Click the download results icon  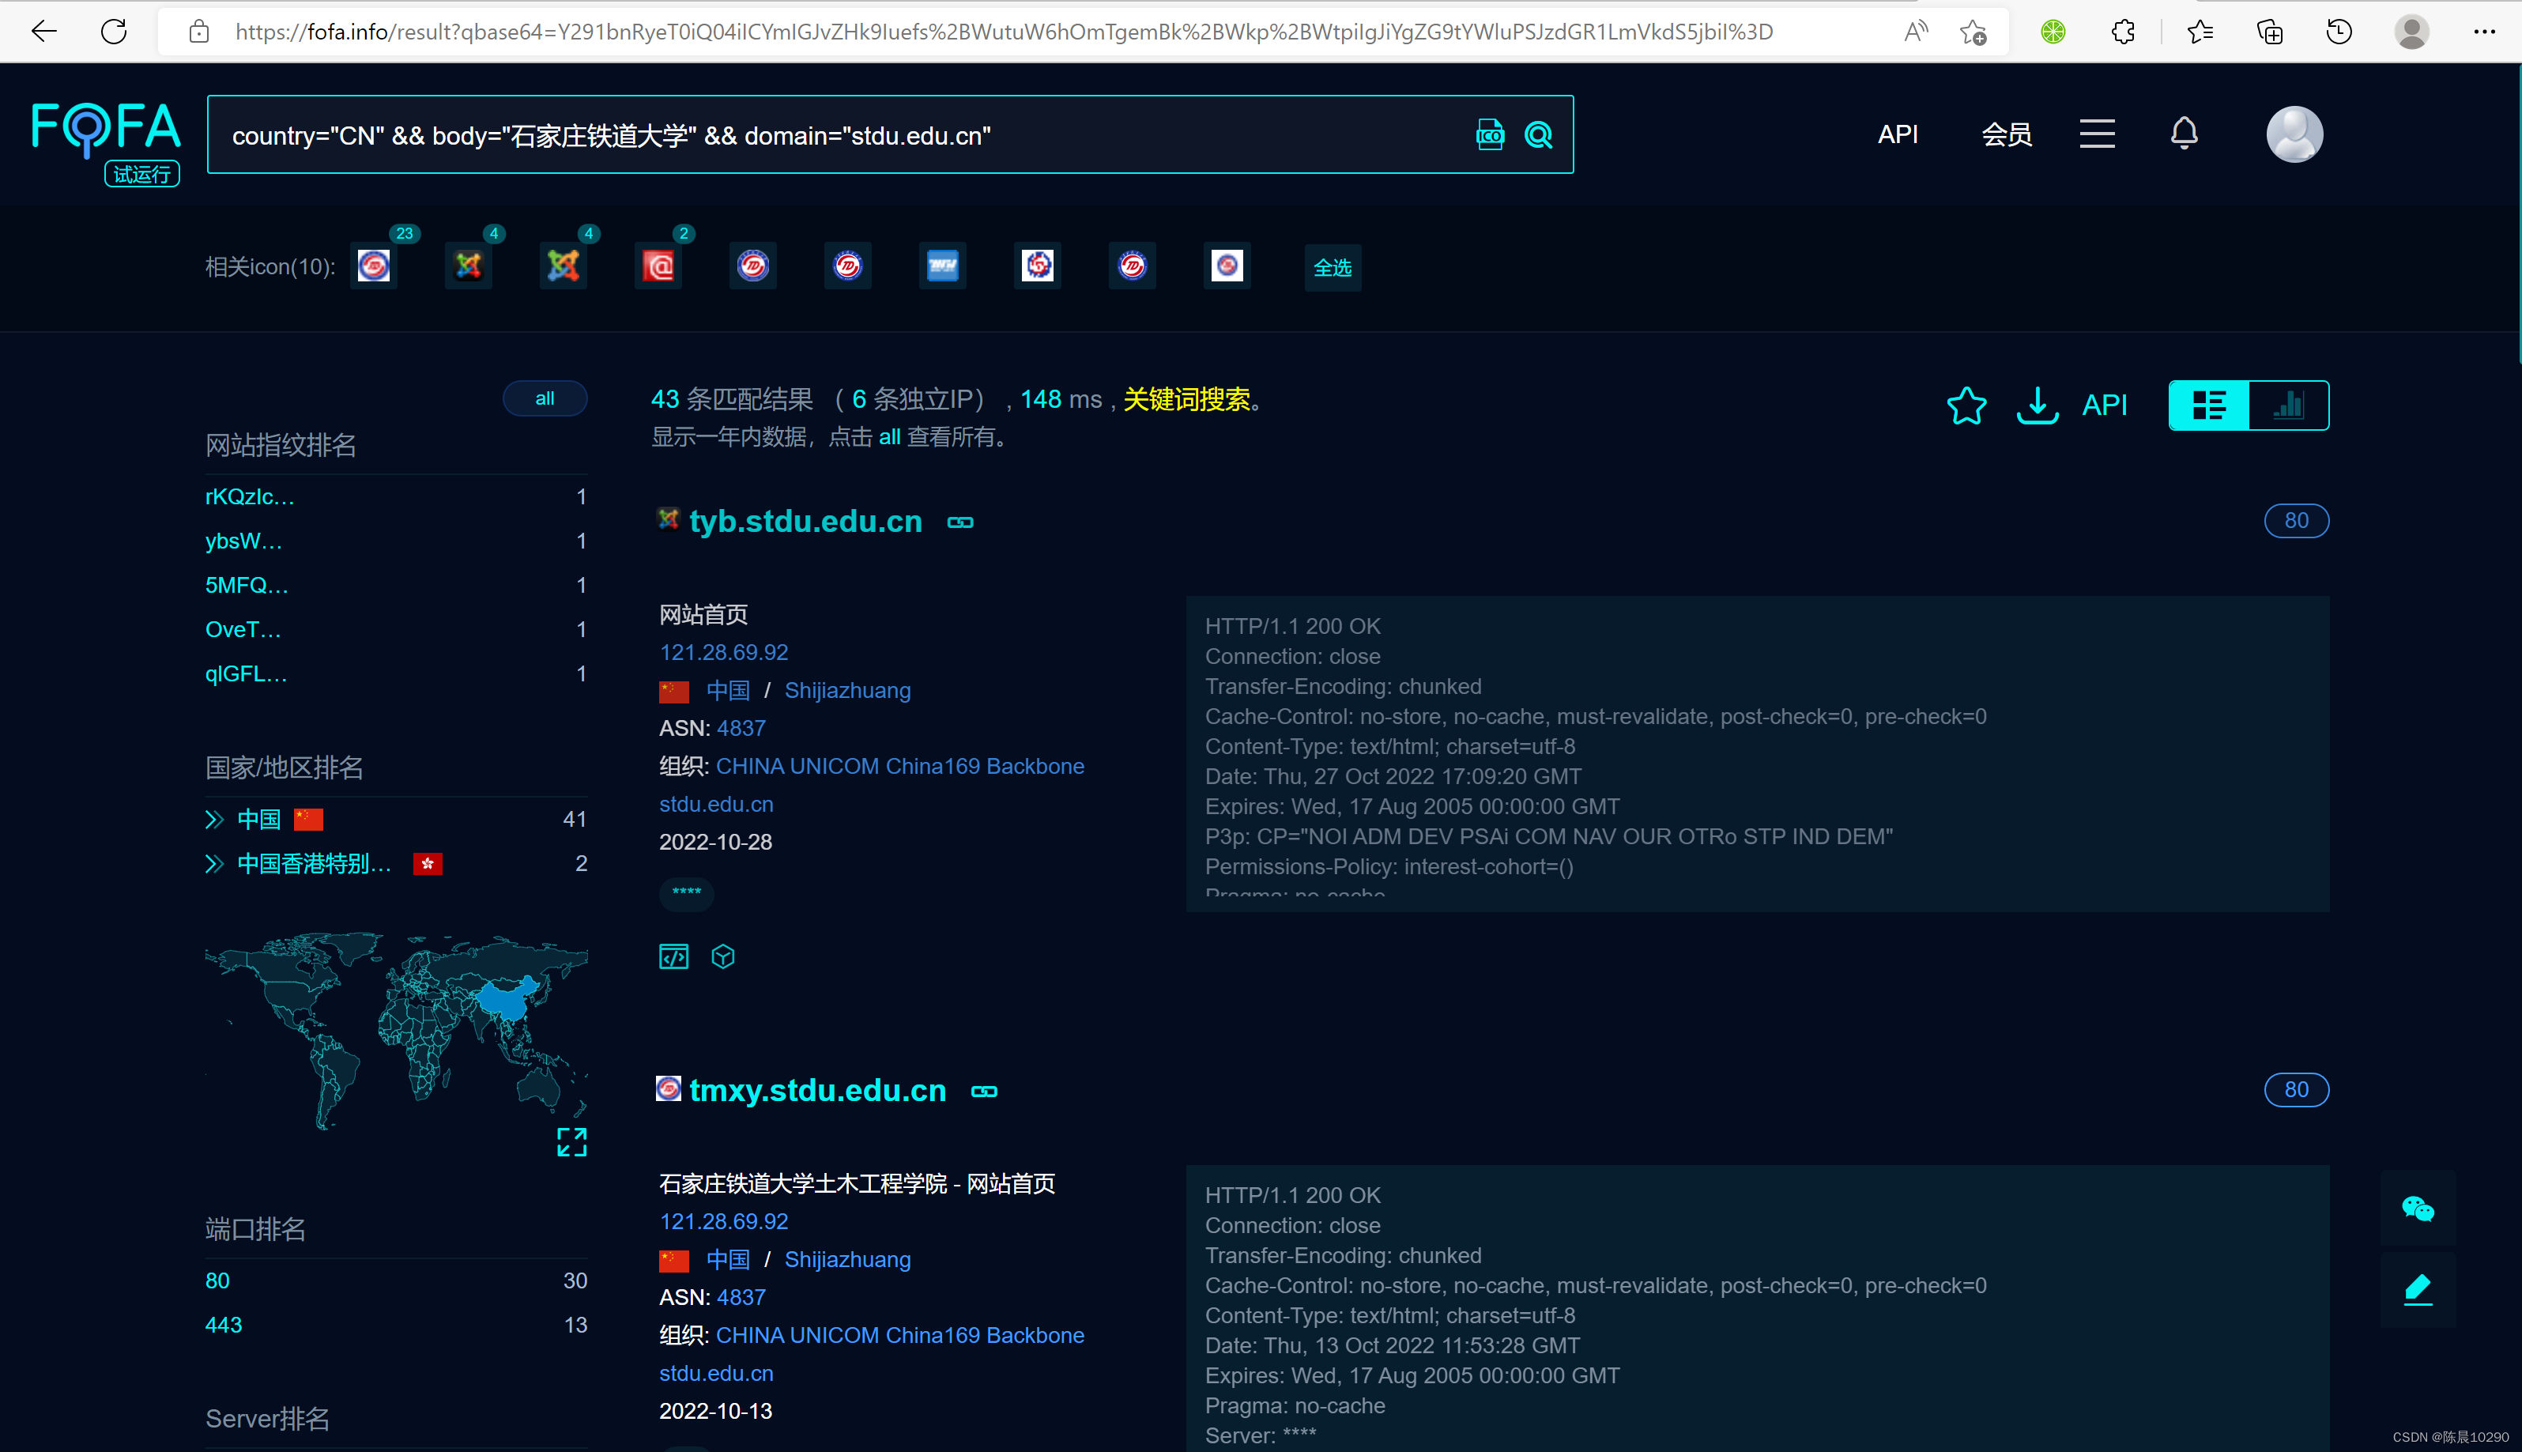(2037, 405)
